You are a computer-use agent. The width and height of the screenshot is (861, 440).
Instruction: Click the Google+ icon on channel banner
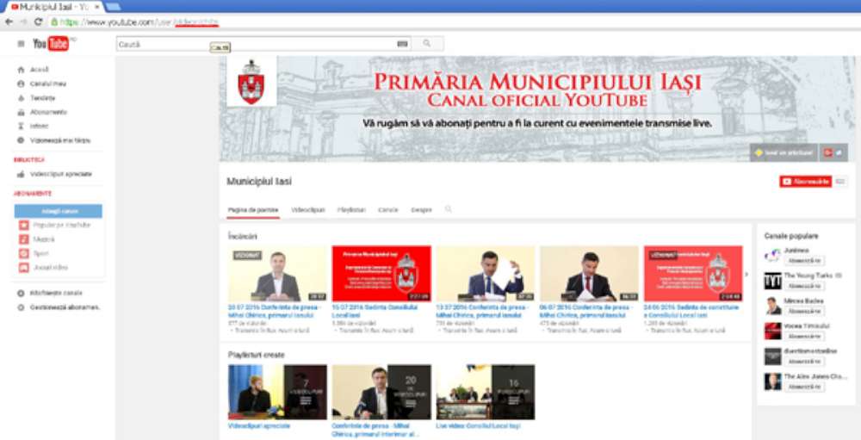(827, 152)
